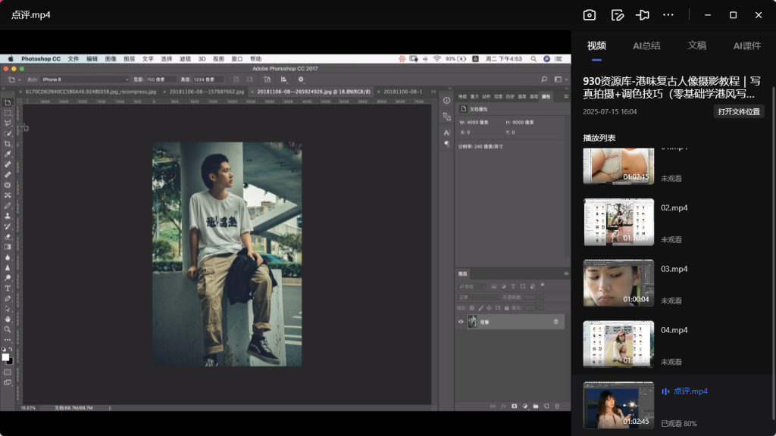Image resolution: width=776 pixels, height=436 pixels.
Task: Expand the layer blend mode dropdown
Action: pyautogui.click(x=477, y=297)
